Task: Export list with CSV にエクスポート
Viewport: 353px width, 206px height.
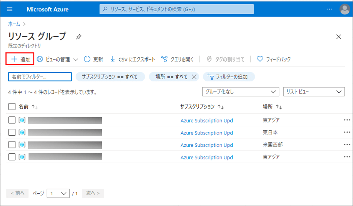Action: 133,59
